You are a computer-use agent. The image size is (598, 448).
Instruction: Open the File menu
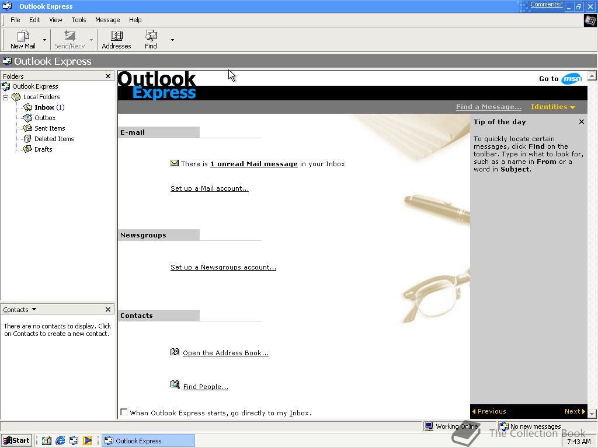(x=15, y=20)
